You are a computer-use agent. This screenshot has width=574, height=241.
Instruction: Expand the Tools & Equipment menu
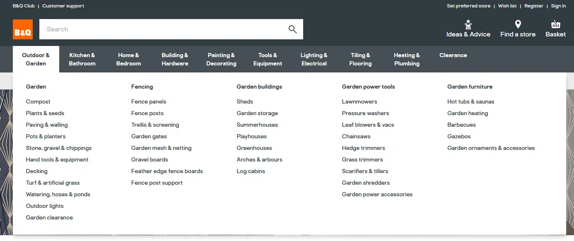coord(268,59)
